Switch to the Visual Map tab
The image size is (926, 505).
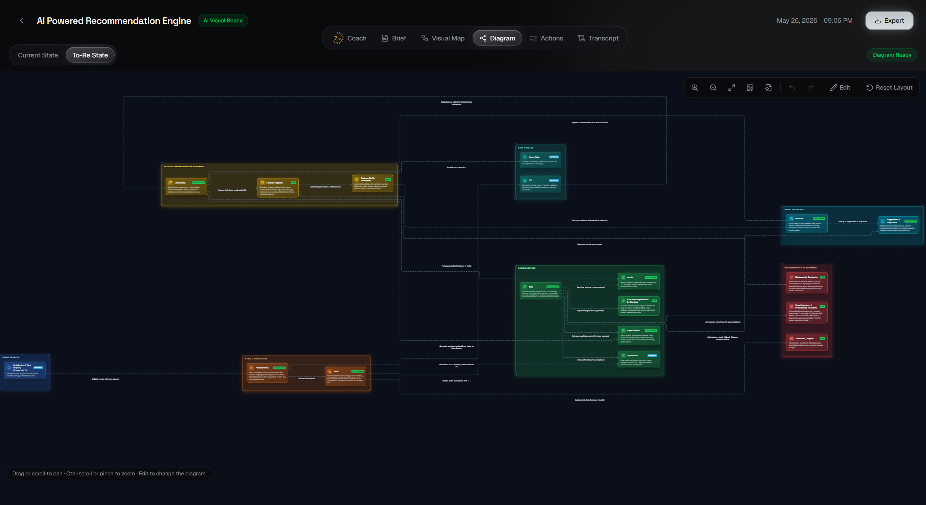(x=443, y=38)
